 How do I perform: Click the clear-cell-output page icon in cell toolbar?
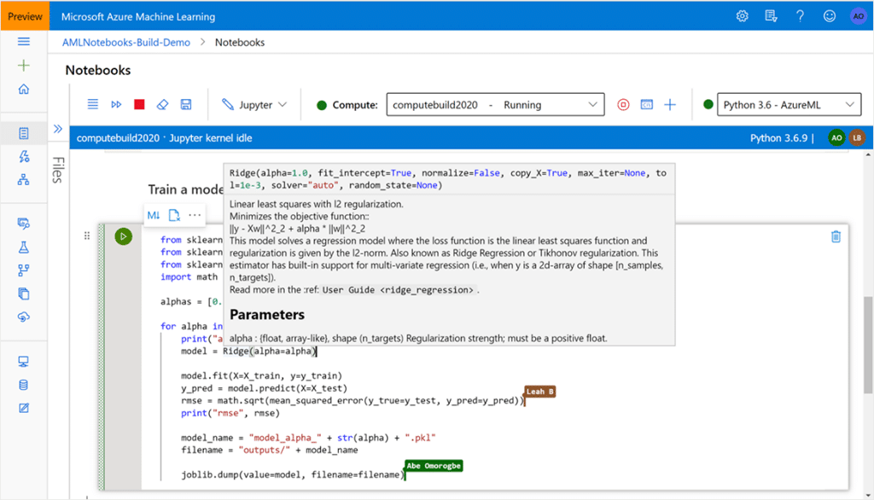coord(174,215)
